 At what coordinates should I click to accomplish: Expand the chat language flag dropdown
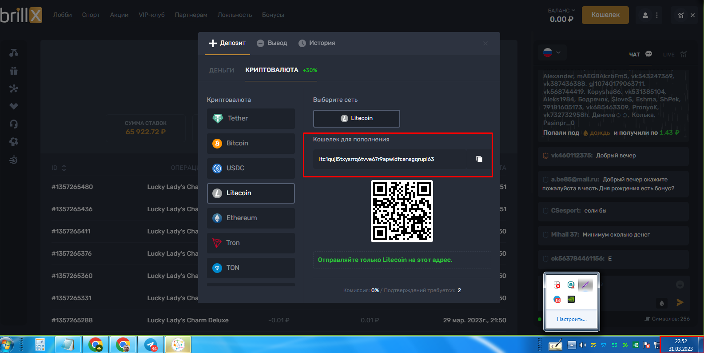click(552, 52)
